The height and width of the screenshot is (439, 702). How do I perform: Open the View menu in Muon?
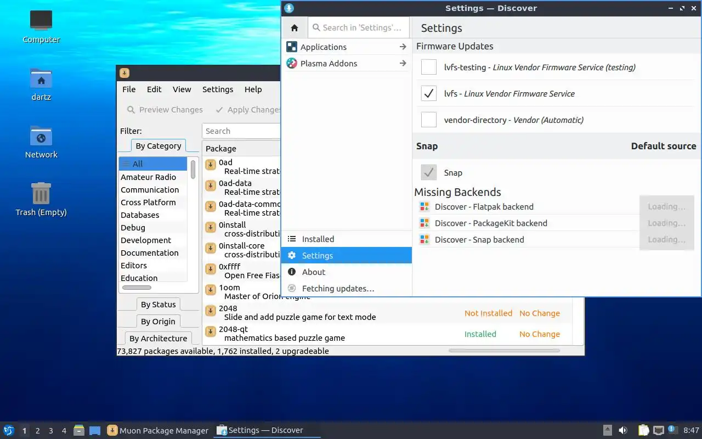182,89
